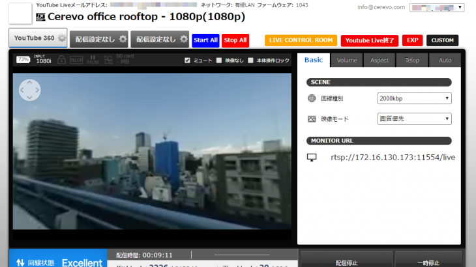Click the red EXP button

pos(412,40)
